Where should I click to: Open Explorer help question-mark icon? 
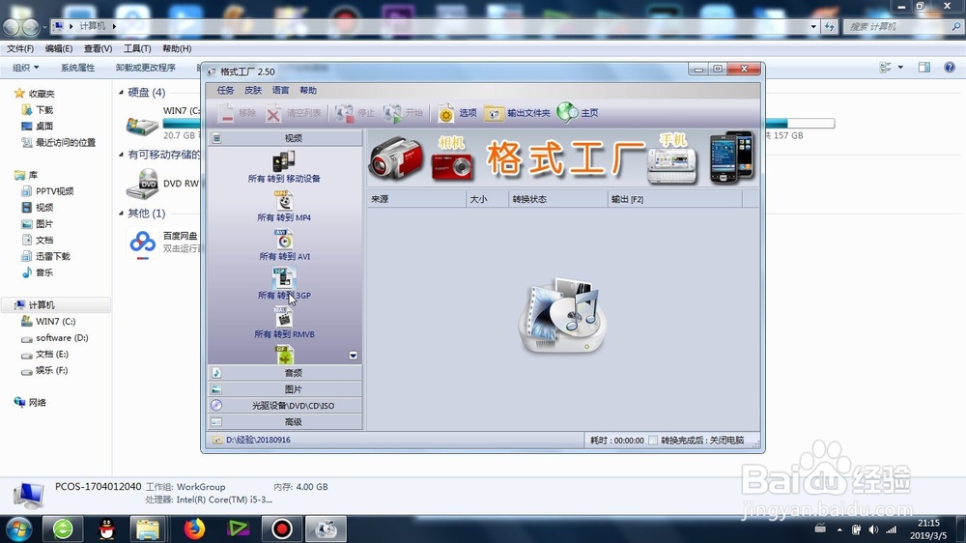pyautogui.click(x=950, y=68)
